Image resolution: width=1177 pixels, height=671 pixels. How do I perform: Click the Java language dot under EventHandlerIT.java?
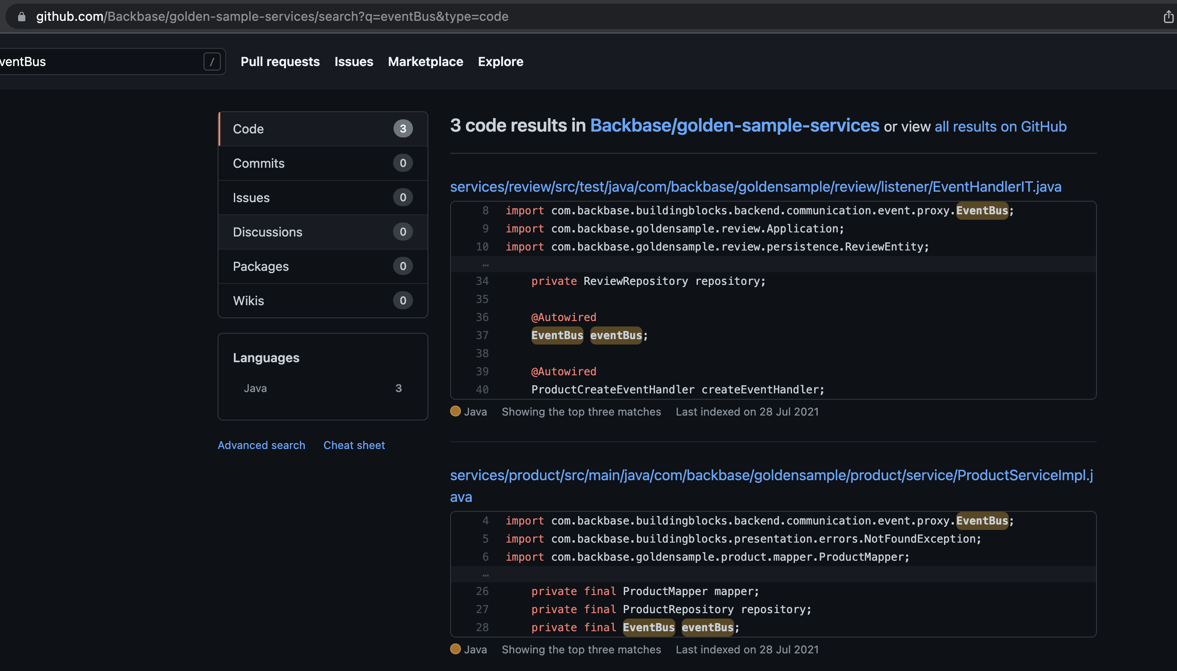click(x=455, y=411)
